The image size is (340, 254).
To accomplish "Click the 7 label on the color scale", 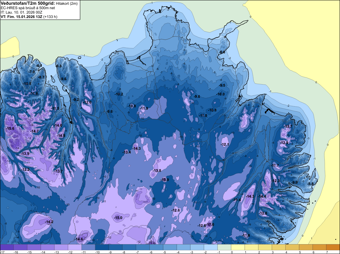I will coord(327,252).
